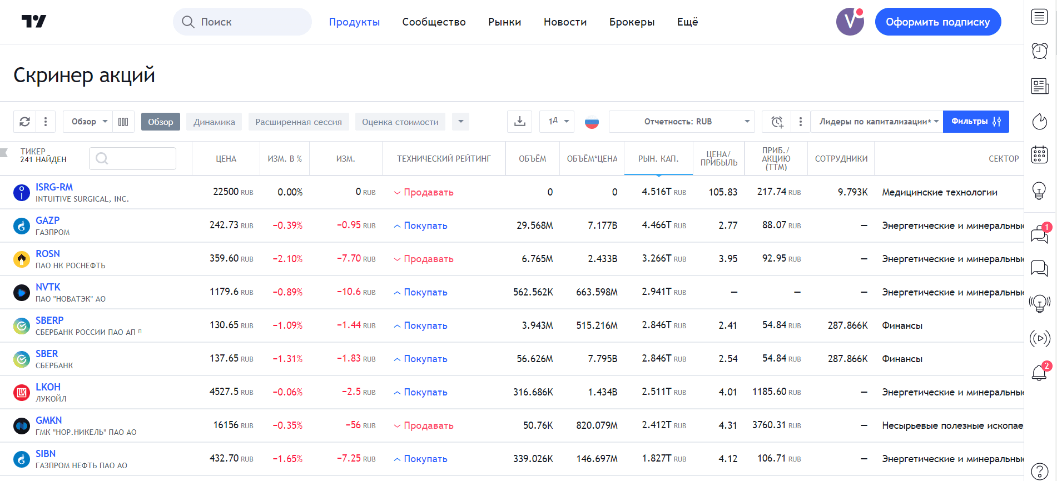Click the ticker filter search box
The width and height of the screenshot is (1057, 481).
pos(132,158)
